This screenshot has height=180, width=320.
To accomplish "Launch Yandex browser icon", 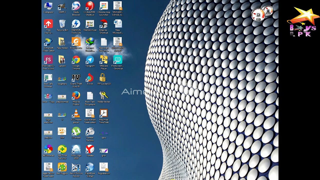I will (x=90, y=151).
